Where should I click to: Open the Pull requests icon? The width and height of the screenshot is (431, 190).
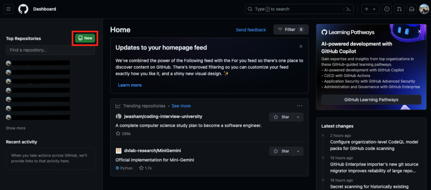tap(399, 9)
